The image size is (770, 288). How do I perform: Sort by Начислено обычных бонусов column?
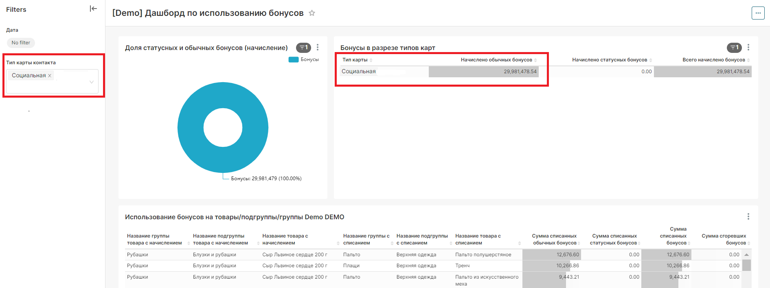(496, 60)
